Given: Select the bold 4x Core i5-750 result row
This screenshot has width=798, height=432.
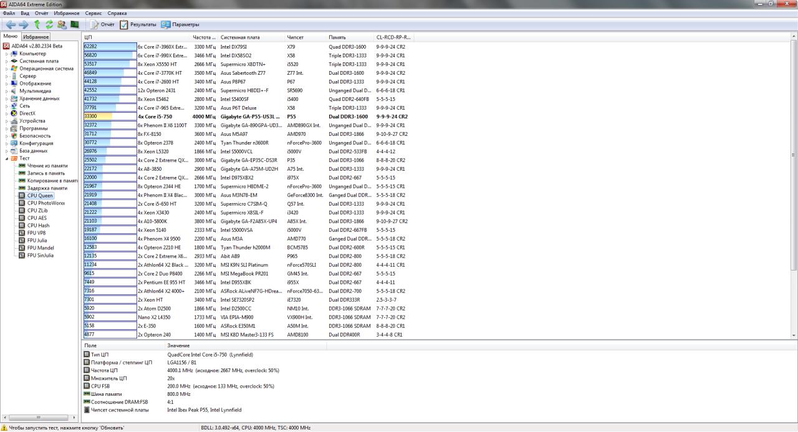Looking at the screenshot, I should tap(248, 117).
